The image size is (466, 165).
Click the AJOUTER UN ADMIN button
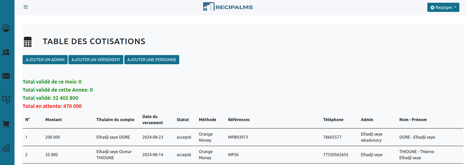[x=45, y=60]
